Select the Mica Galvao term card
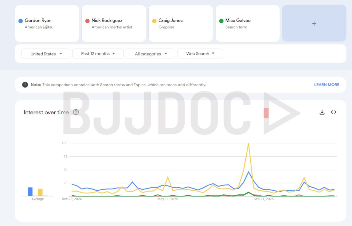The image size is (352, 226). tap(248, 23)
